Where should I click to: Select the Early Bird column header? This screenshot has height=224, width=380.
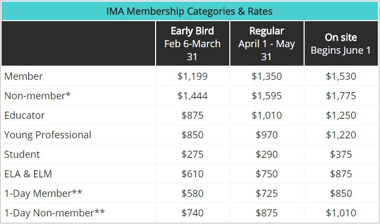pyautogui.click(x=192, y=43)
